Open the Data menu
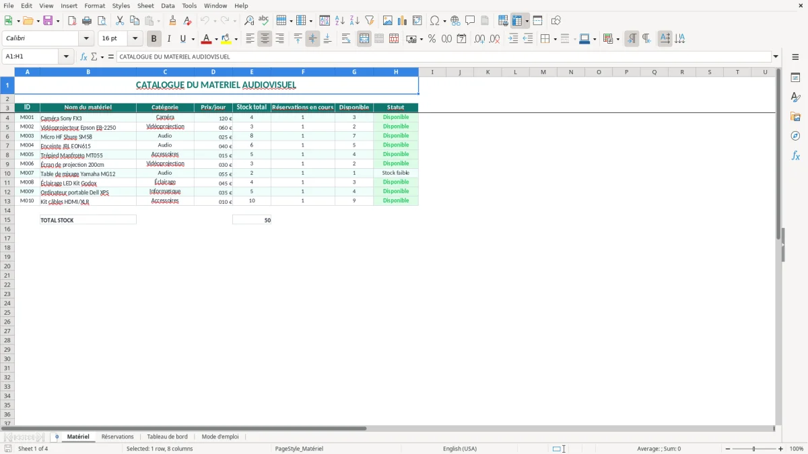 [x=168, y=5]
